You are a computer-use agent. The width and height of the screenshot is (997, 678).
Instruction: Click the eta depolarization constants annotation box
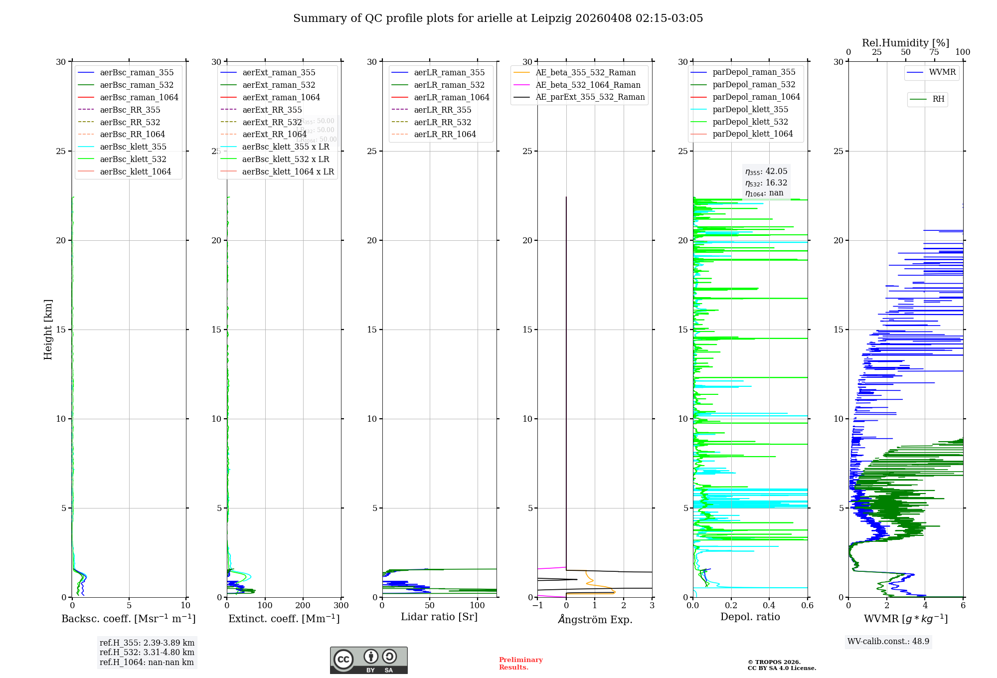[x=766, y=182]
